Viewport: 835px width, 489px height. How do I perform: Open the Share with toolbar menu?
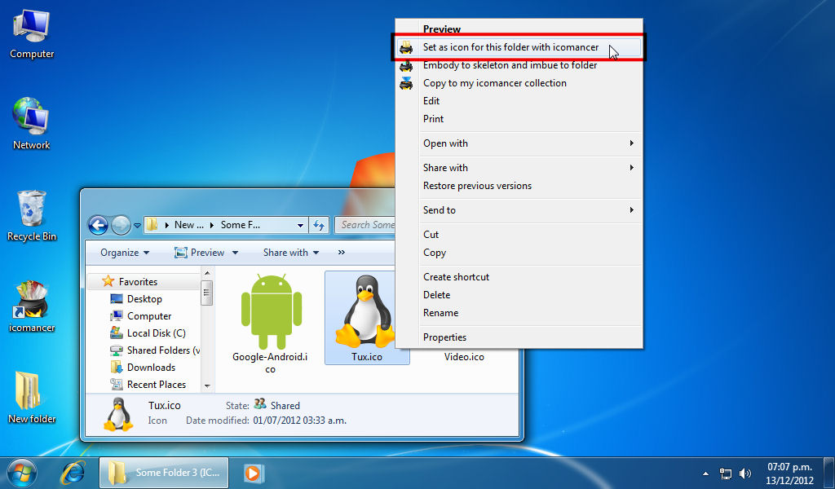[291, 253]
